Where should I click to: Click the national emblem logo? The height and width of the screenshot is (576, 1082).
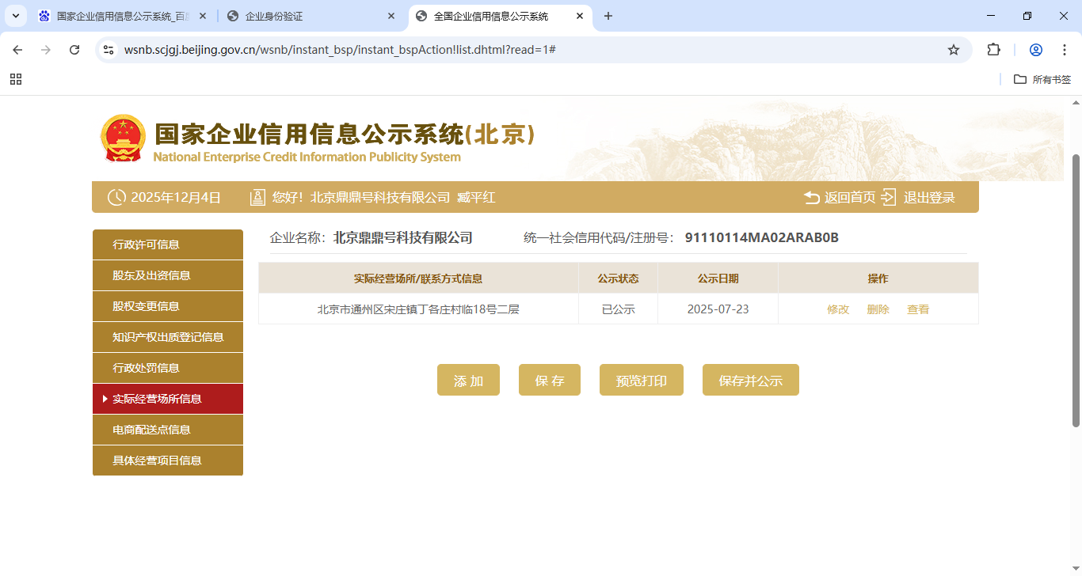coord(123,138)
